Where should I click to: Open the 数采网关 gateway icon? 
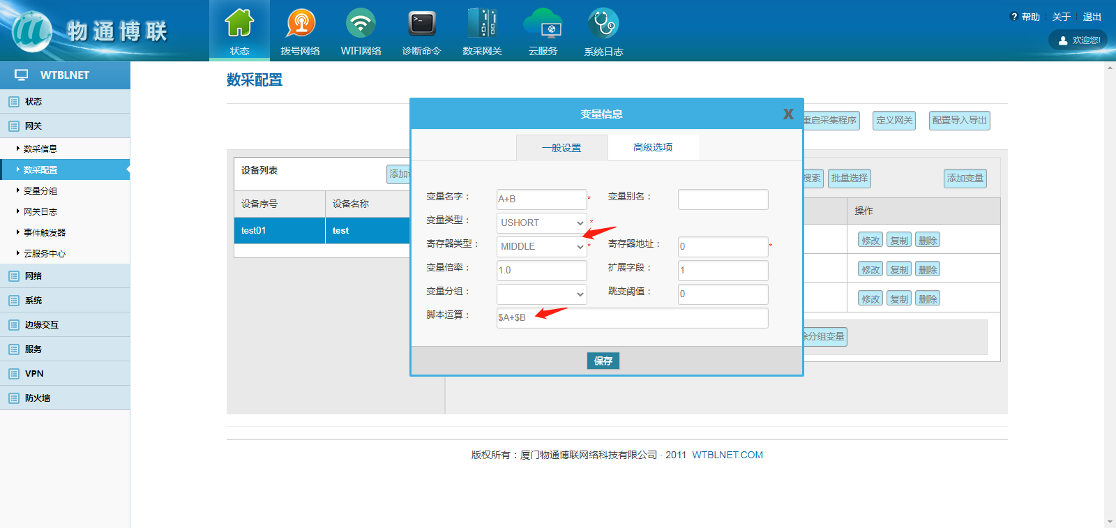482,23
